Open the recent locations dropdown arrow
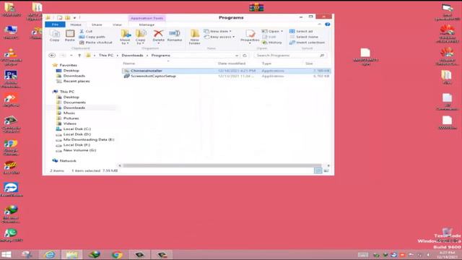The width and height of the screenshot is (462, 260). [71, 56]
